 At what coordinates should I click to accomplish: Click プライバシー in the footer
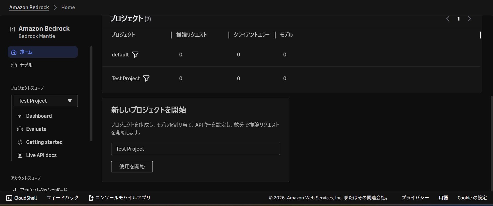[x=415, y=198]
